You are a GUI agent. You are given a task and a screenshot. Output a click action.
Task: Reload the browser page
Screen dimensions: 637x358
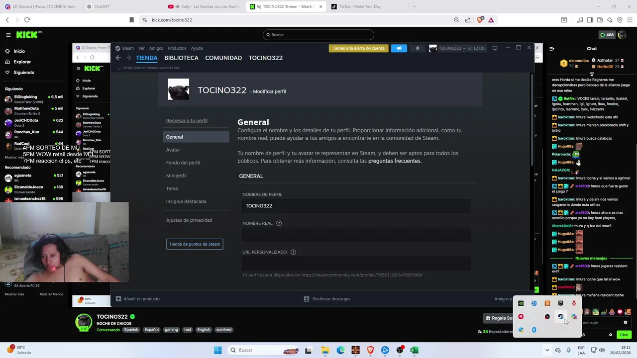point(27,20)
